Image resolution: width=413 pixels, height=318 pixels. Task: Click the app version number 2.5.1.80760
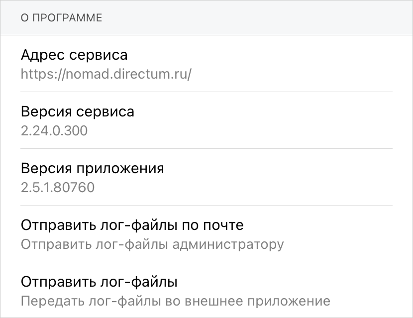pos(58,188)
